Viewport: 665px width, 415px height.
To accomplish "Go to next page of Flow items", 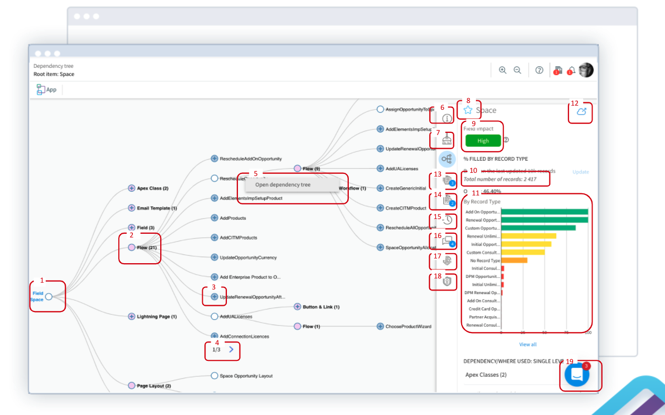I will 231,349.
